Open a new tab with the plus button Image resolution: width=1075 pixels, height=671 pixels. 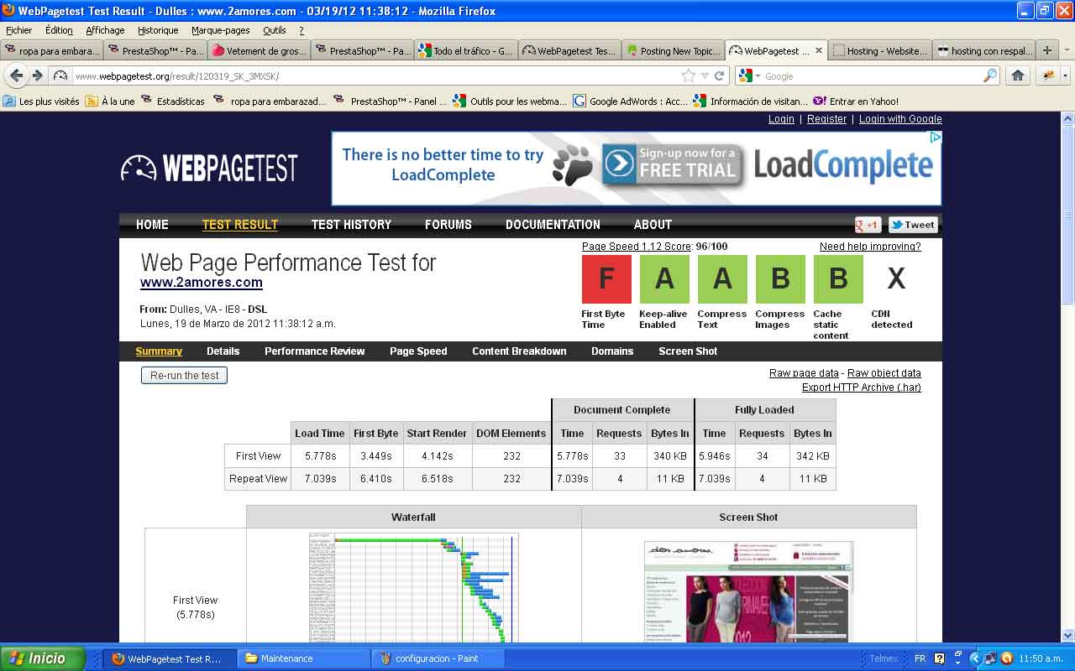(1046, 50)
